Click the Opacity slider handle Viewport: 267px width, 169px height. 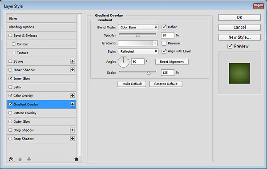coord(138,36)
